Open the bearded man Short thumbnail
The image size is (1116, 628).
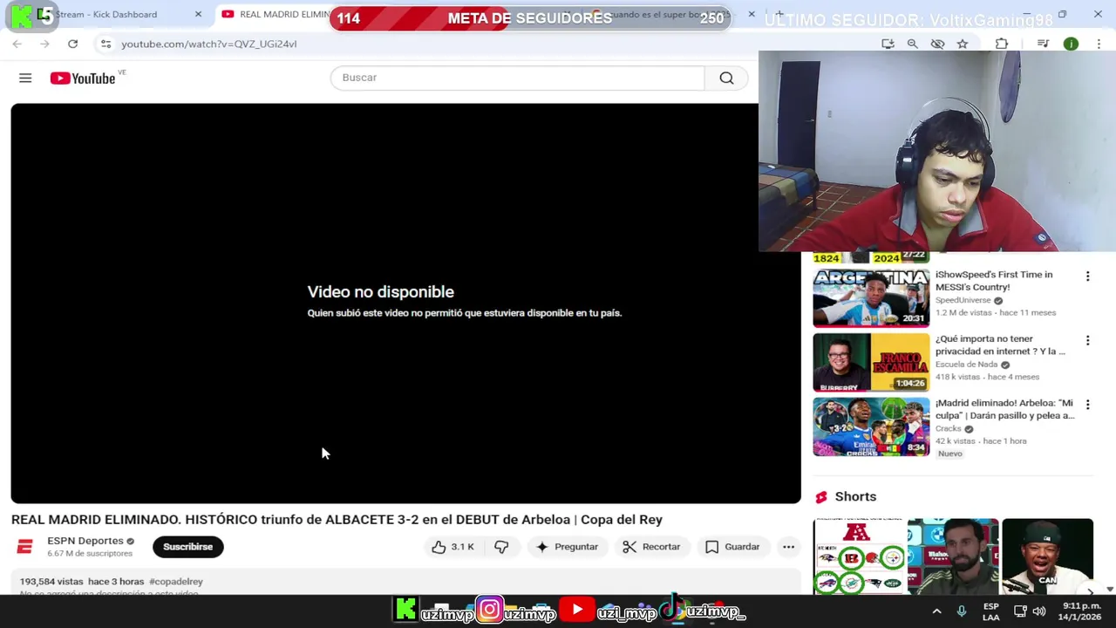click(x=953, y=556)
